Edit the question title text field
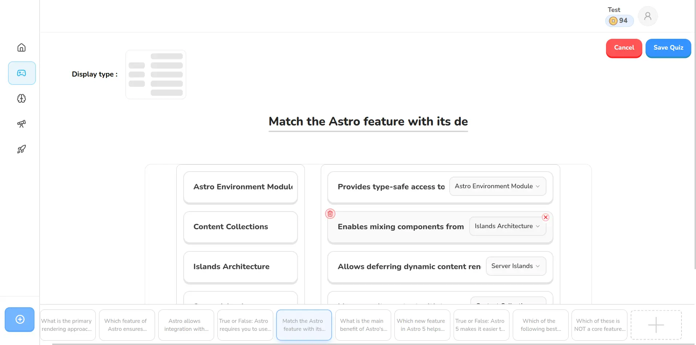The height and width of the screenshot is (345, 696). [368, 122]
